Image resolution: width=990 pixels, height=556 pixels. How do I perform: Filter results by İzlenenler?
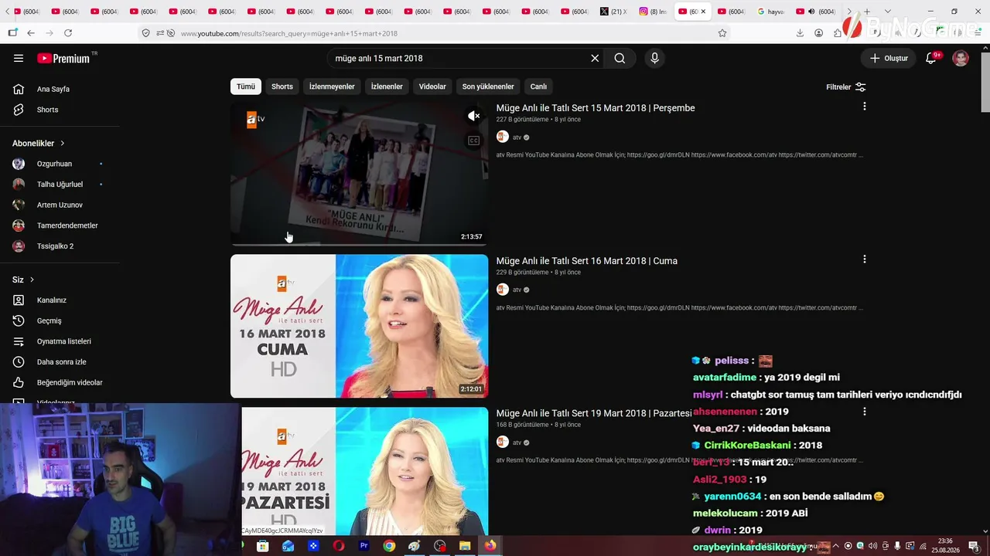coord(387,86)
